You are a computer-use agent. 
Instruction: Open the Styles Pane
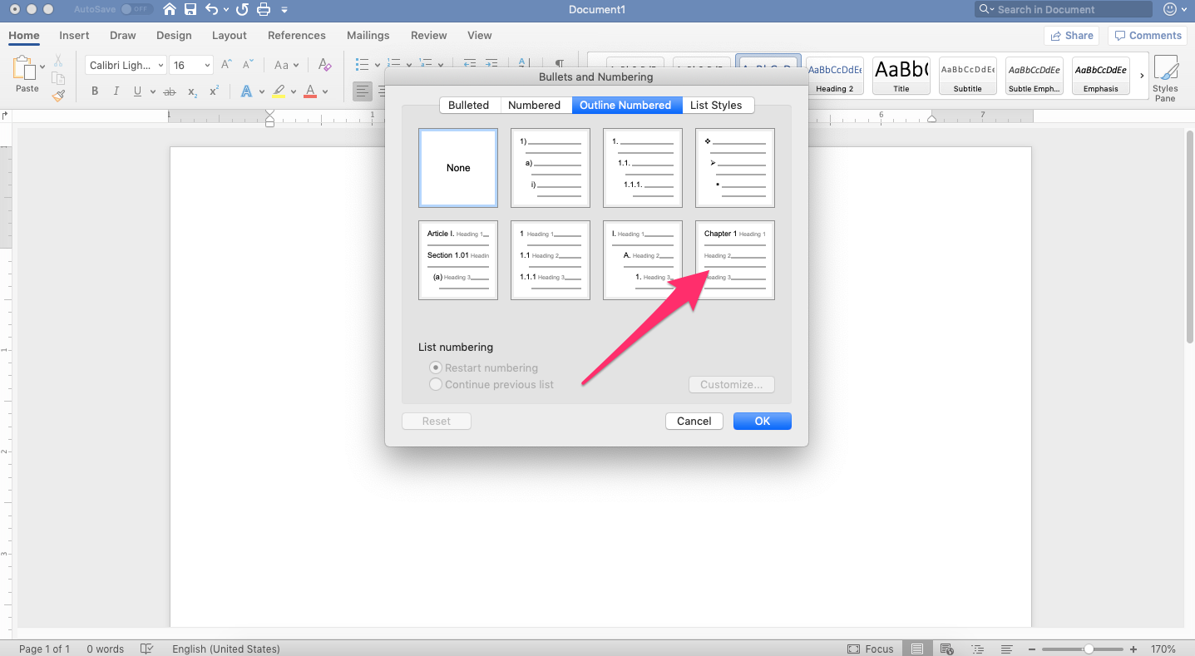tap(1165, 78)
